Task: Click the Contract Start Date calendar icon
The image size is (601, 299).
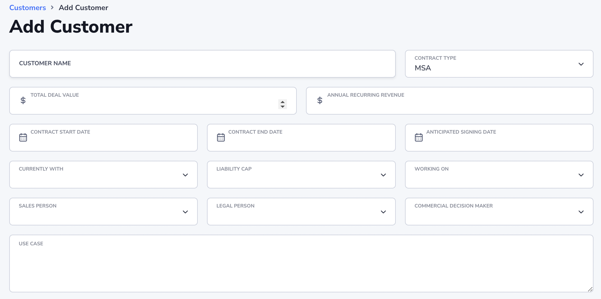Action: [x=23, y=137]
